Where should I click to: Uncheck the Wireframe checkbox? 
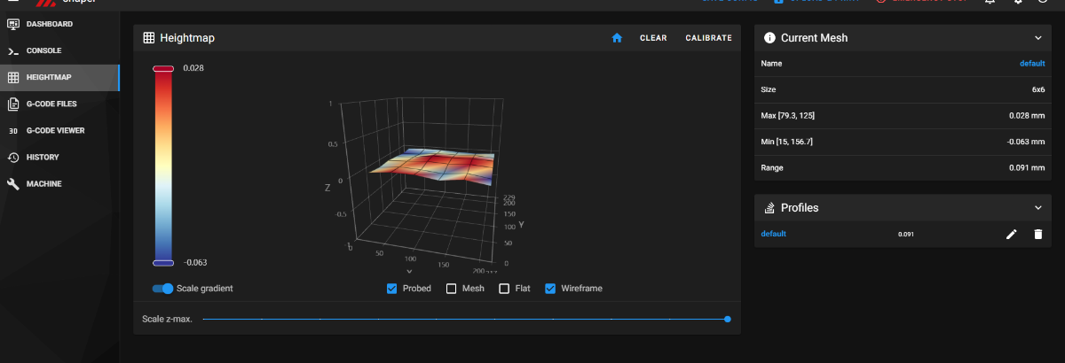(x=550, y=289)
